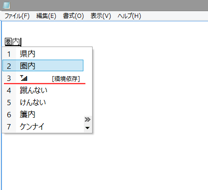Select highlighted candidate 2 圏内
This screenshot has width=208, height=190.
click(x=43, y=65)
